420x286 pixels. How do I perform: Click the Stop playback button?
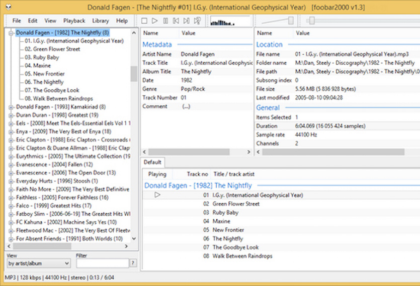tap(144, 21)
